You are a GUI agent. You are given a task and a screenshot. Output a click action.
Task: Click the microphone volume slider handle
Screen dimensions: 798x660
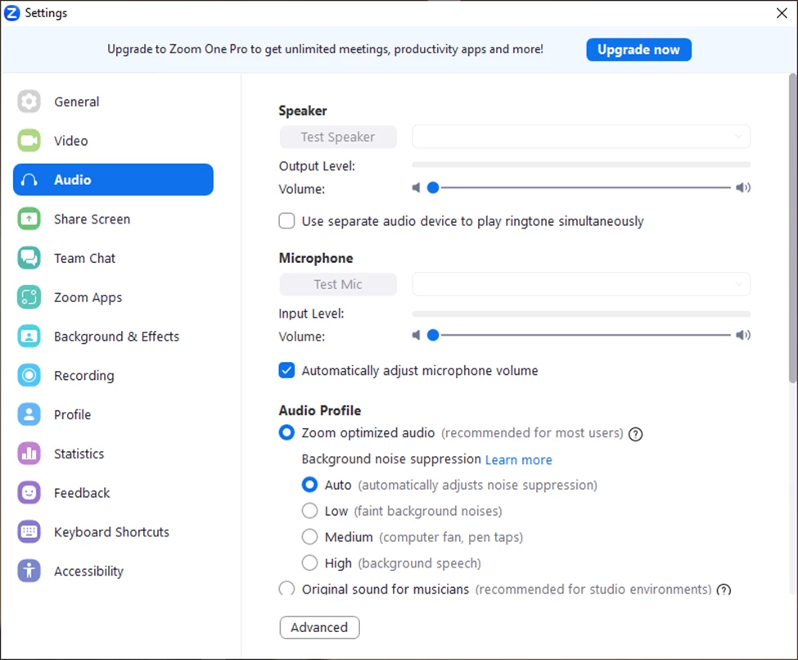[433, 335]
